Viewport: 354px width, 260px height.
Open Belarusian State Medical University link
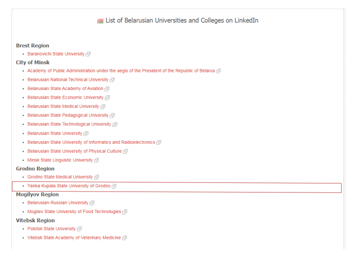63,106
